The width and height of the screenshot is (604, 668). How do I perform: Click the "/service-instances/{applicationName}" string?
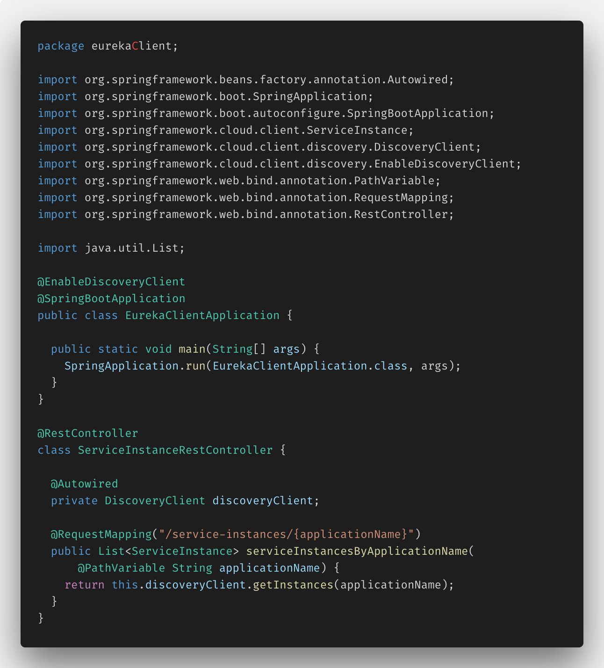[286, 534]
